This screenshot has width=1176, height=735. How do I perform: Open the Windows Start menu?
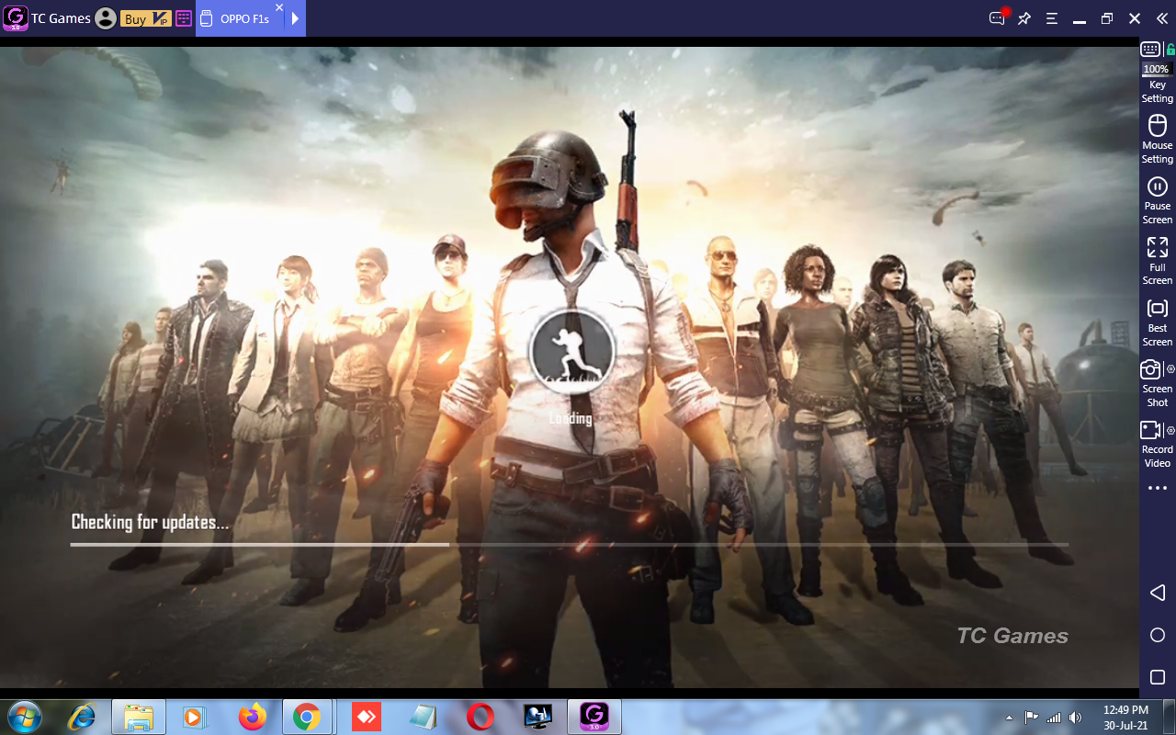tap(23, 717)
